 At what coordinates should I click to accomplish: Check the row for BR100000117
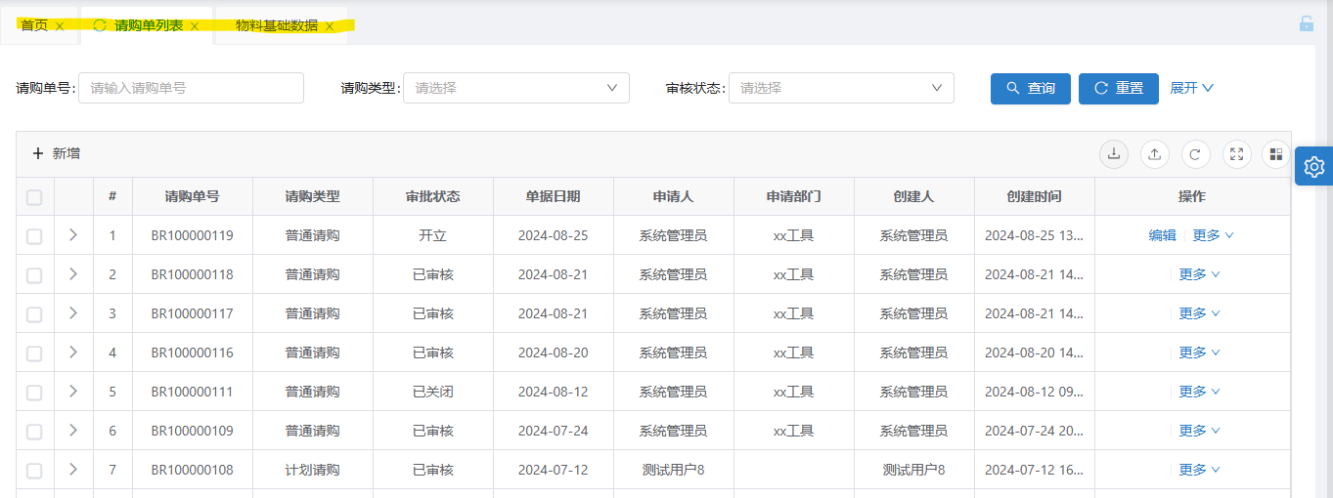[34, 314]
